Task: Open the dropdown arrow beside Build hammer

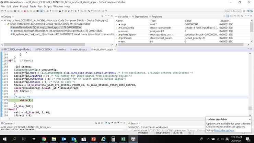Action: (x=92, y=11)
